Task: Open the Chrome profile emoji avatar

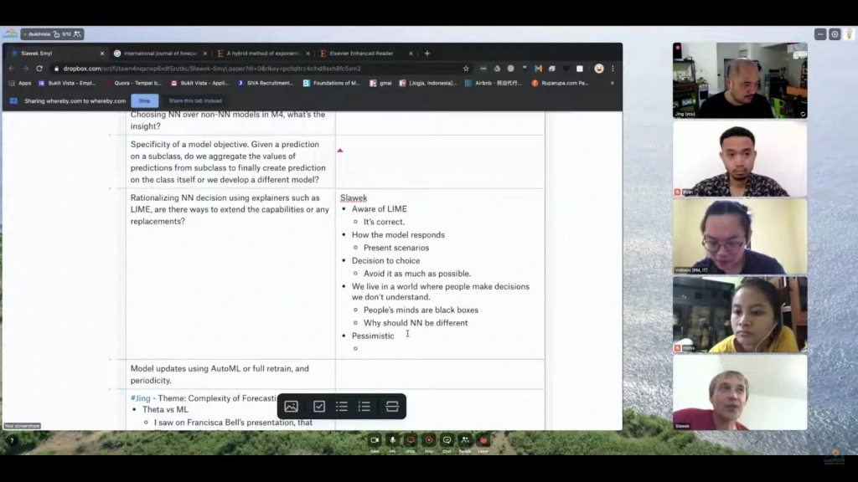Action: coord(599,69)
